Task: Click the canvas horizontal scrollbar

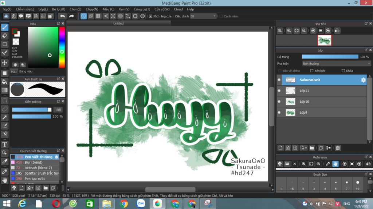Action: (170, 189)
